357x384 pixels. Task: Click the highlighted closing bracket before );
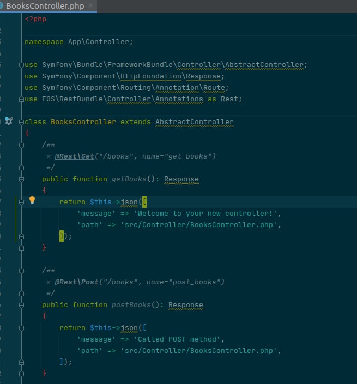[x=61, y=236]
